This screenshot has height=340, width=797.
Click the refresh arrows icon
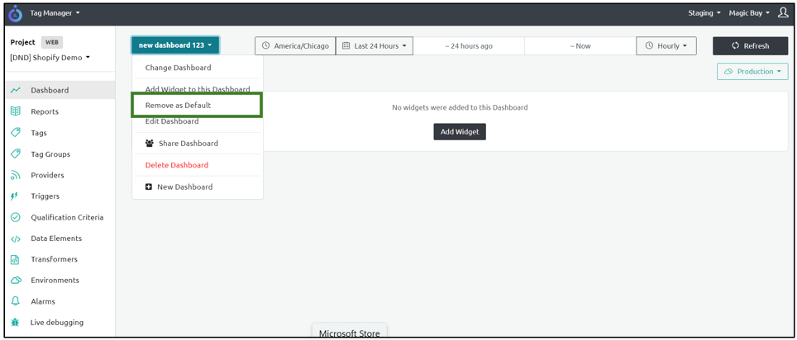pyautogui.click(x=735, y=45)
